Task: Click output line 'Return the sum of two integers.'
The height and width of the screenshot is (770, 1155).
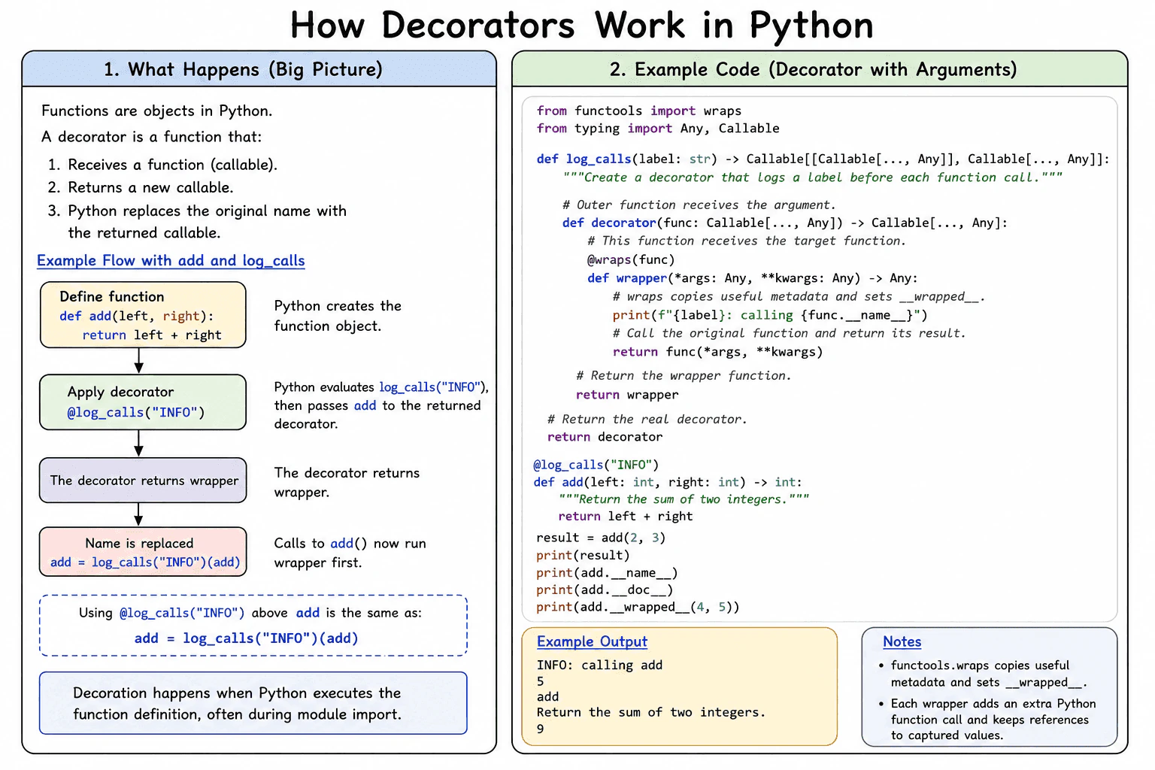Action: [650, 712]
